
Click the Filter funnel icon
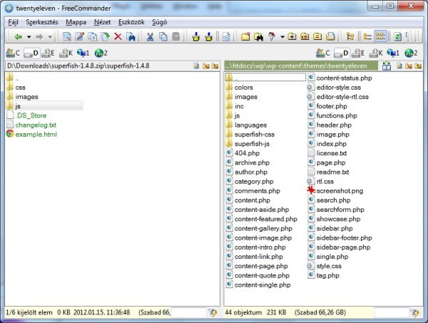[272, 36]
